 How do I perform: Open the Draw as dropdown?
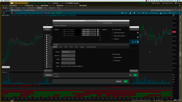tap(68, 56)
